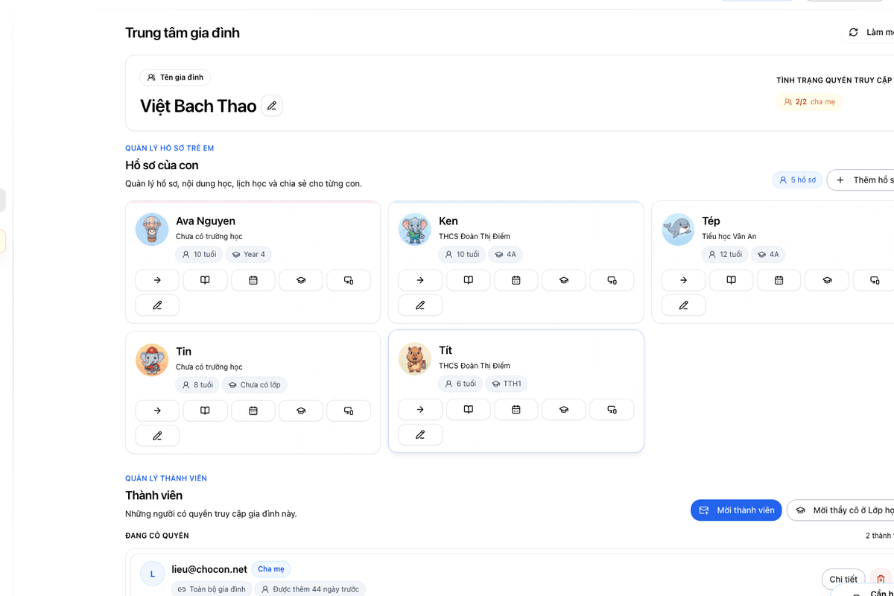Open Ava Nguyen's profile with arrow icon
Screen dimensions: 894x596
[x=157, y=280]
